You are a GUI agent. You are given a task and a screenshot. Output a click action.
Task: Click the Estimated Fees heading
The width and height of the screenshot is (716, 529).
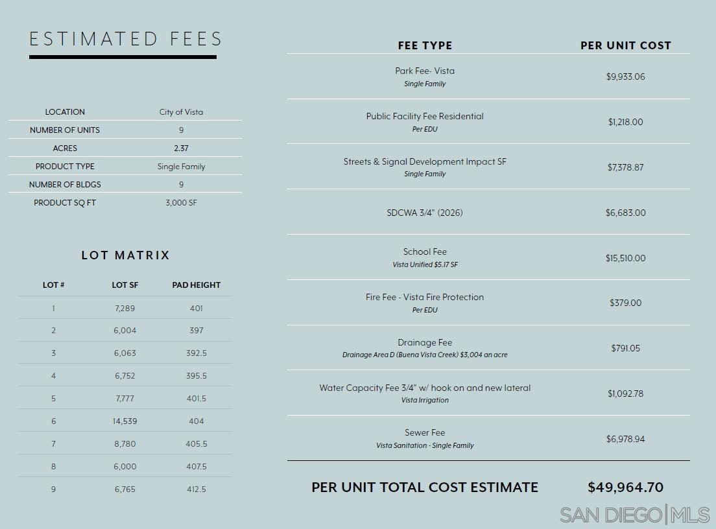click(x=126, y=39)
